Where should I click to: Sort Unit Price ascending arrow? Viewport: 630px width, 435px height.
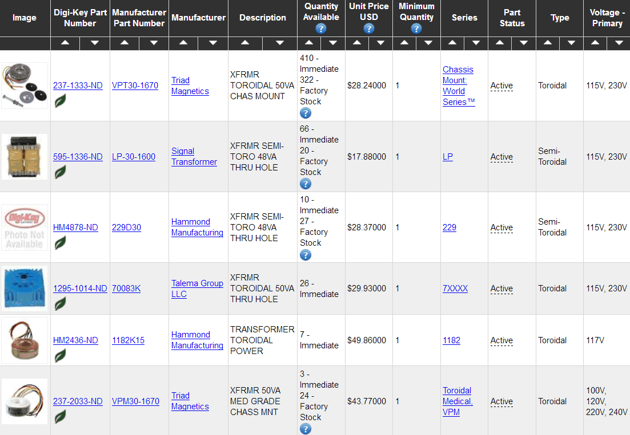tap(357, 43)
